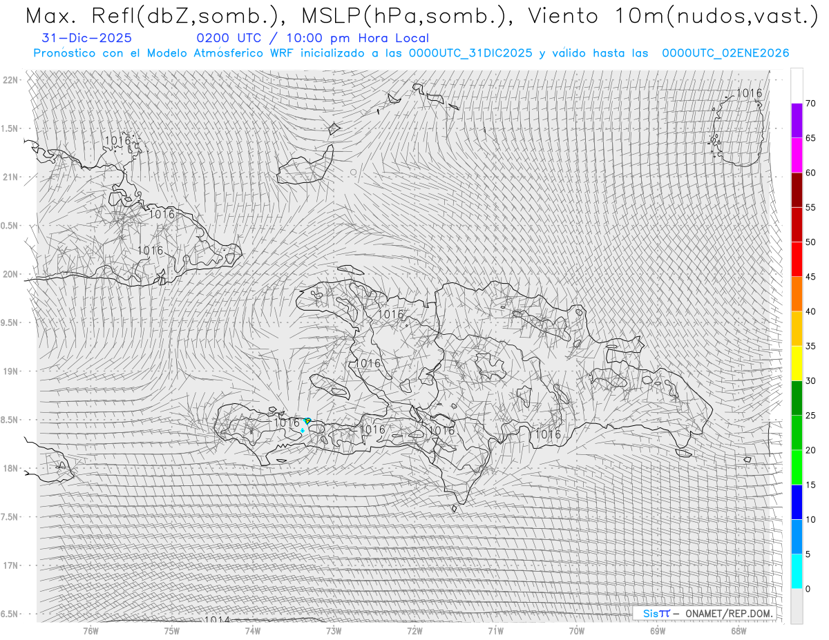
Task: Click the colorbar value '20'
Action: click(x=810, y=450)
